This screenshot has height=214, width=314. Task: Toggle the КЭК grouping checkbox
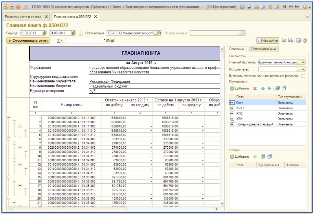232,119
